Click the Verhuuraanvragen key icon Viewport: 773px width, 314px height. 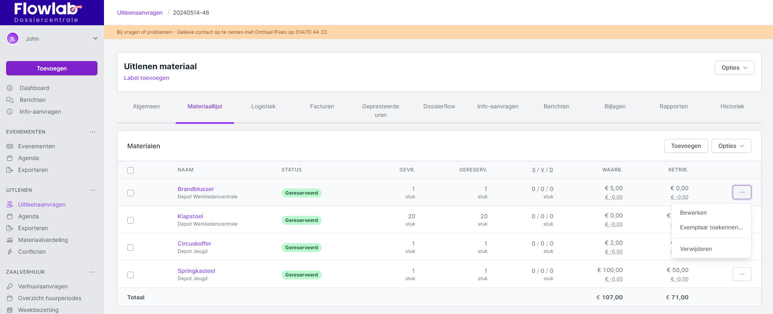10,286
